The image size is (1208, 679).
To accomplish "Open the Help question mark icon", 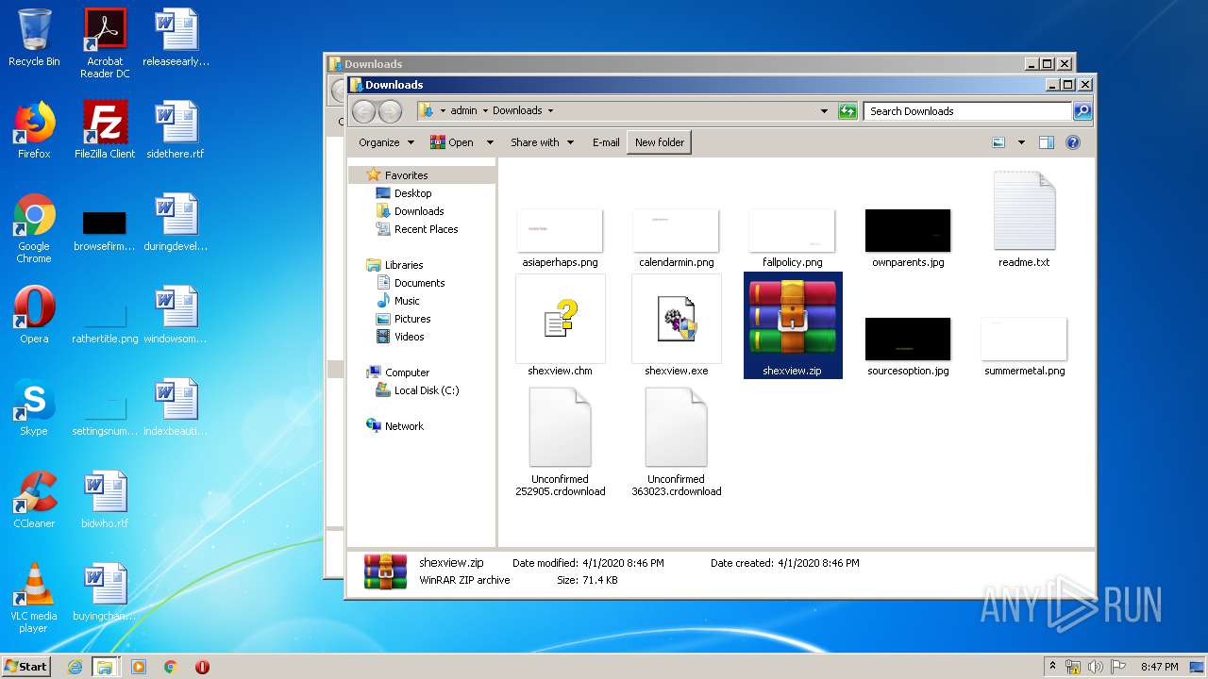I will [1073, 142].
